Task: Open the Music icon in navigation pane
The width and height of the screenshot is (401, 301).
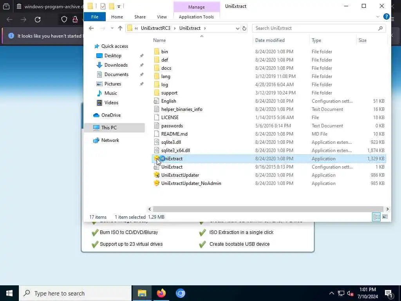Action: tap(99, 93)
